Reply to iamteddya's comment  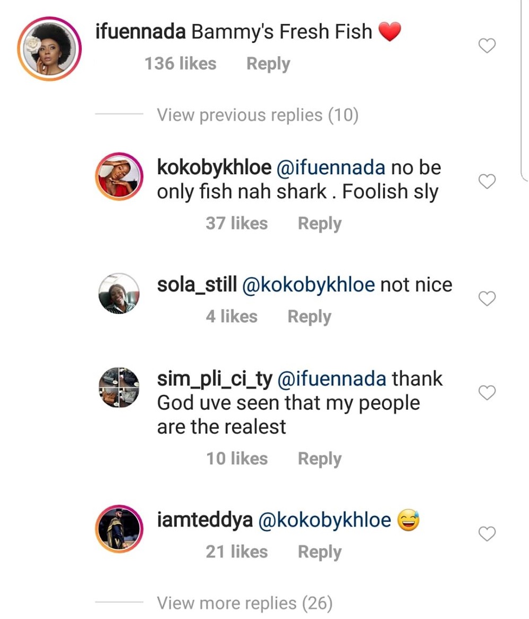click(319, 552)
